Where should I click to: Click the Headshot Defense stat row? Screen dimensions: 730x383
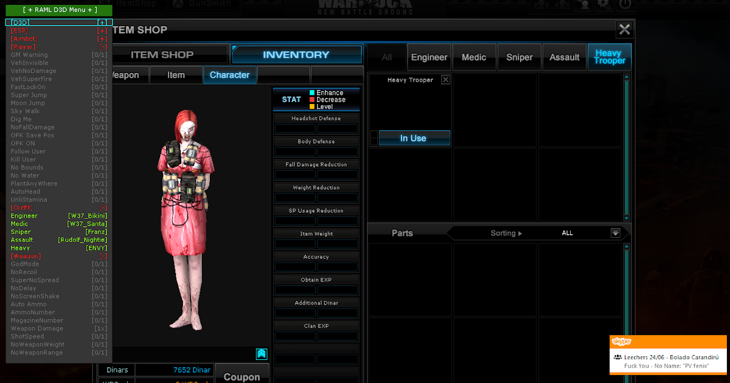coord(316,123)
